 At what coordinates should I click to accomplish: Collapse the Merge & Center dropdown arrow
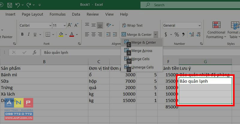155,35
